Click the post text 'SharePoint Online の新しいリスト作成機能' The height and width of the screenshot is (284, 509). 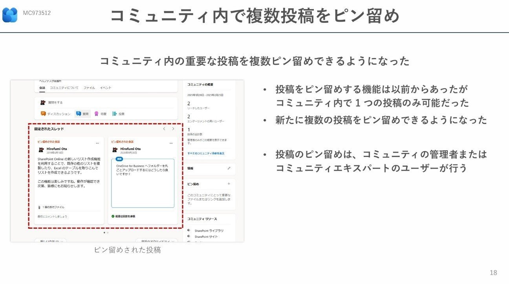click(69, 159)
